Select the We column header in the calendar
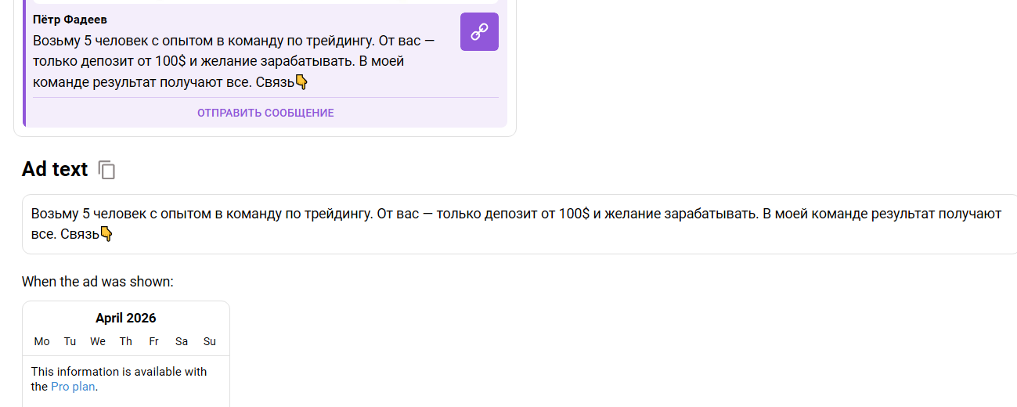The image size is (1017, 407). tap(98, 341)
